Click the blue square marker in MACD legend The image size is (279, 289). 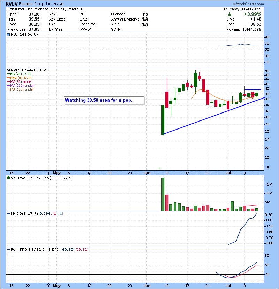[x=61, y=213]
